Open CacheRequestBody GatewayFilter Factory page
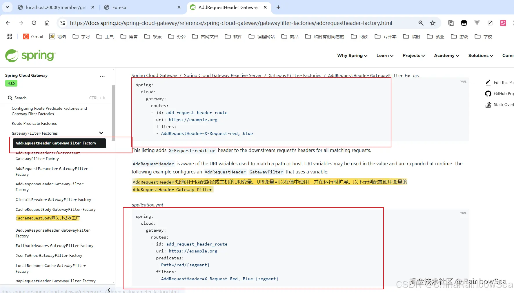This screenshot has width=514, height=293. (56, 209)
